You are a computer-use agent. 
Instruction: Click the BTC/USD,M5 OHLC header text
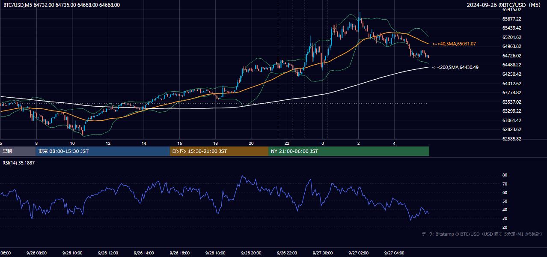click(62, 5)
